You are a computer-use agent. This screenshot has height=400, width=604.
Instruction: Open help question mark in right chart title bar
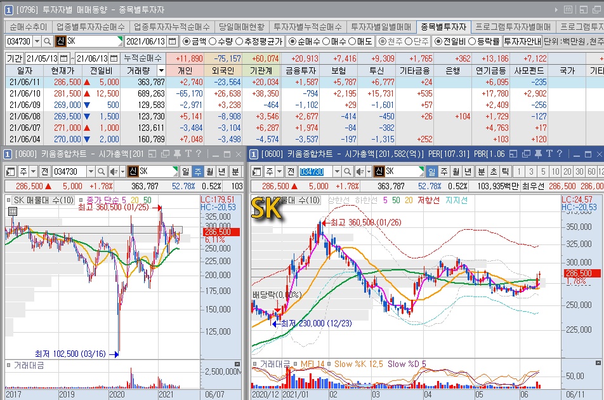(560, 154)
